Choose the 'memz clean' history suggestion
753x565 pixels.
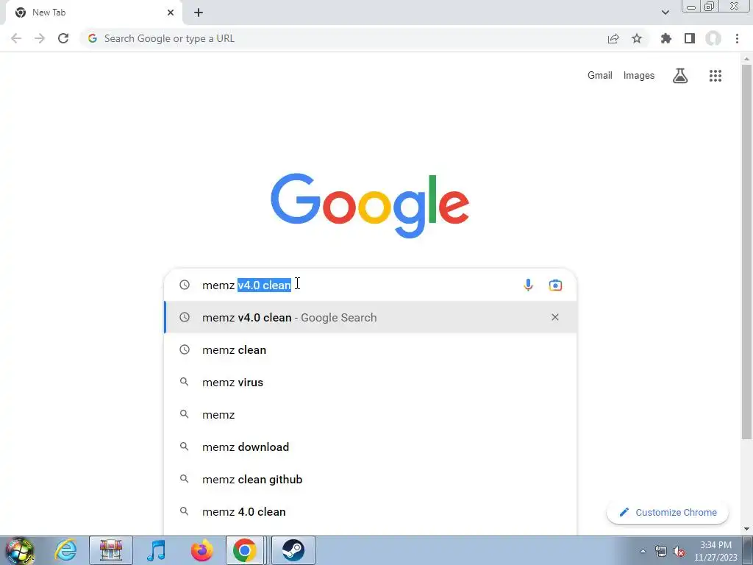[370, 349]
